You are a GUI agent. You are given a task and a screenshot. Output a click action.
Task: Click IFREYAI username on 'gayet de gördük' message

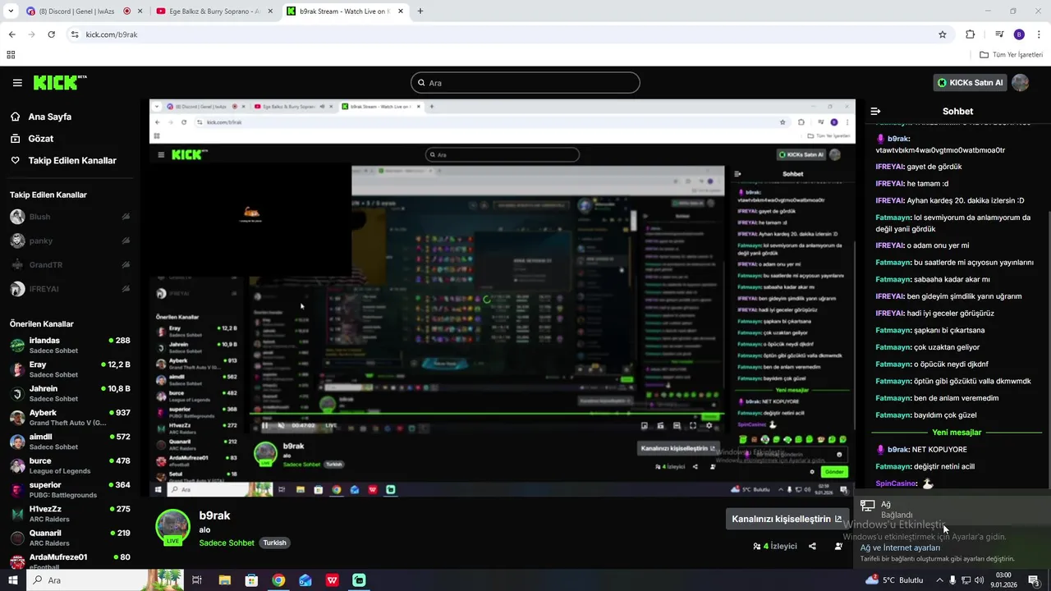coord(889,167)
